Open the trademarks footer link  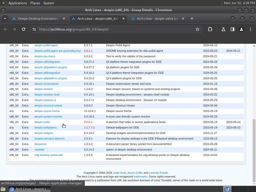click(140, 176)
